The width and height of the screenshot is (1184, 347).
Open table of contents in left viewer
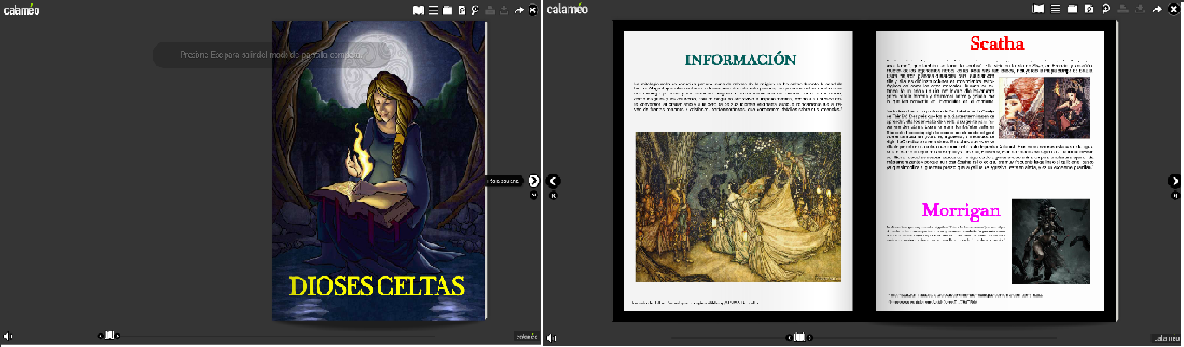pos(433,10)
